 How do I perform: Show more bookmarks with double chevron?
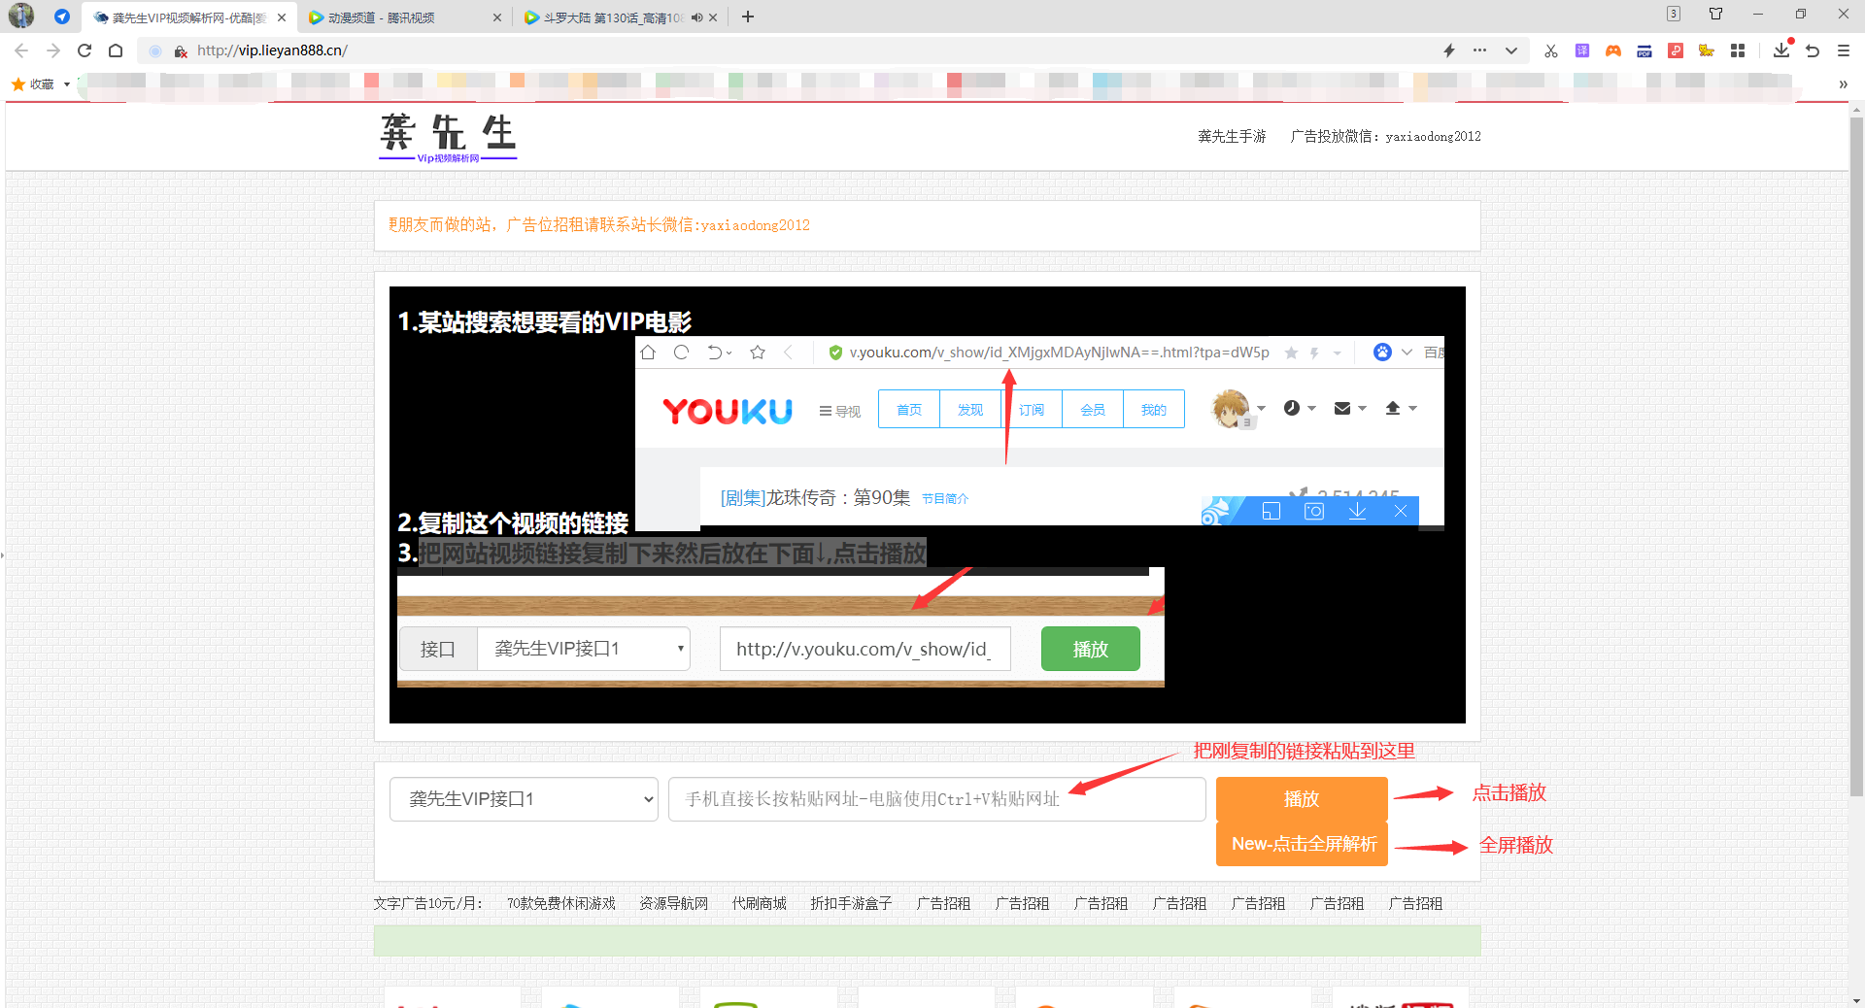1843,84
